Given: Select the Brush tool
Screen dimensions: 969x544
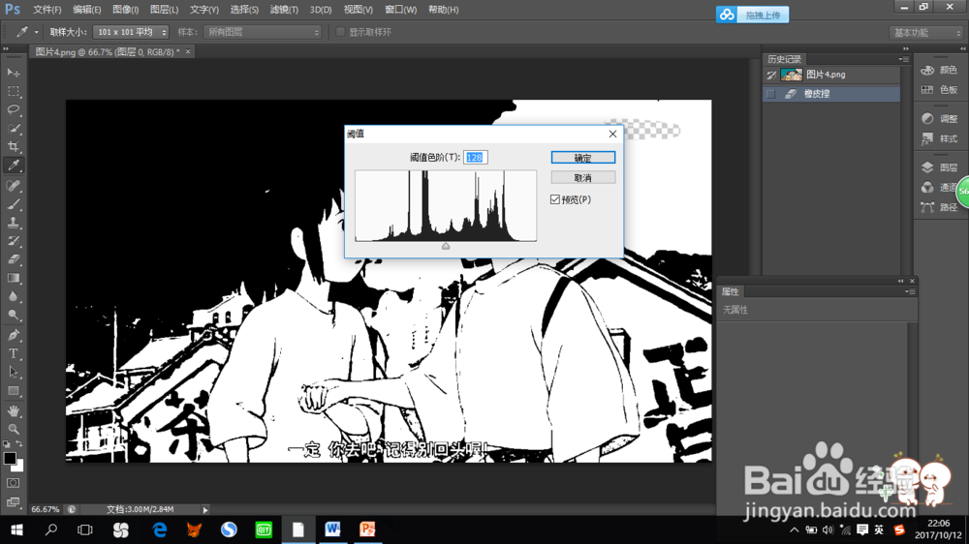Looking at the screenshot, I should point(13,204).
